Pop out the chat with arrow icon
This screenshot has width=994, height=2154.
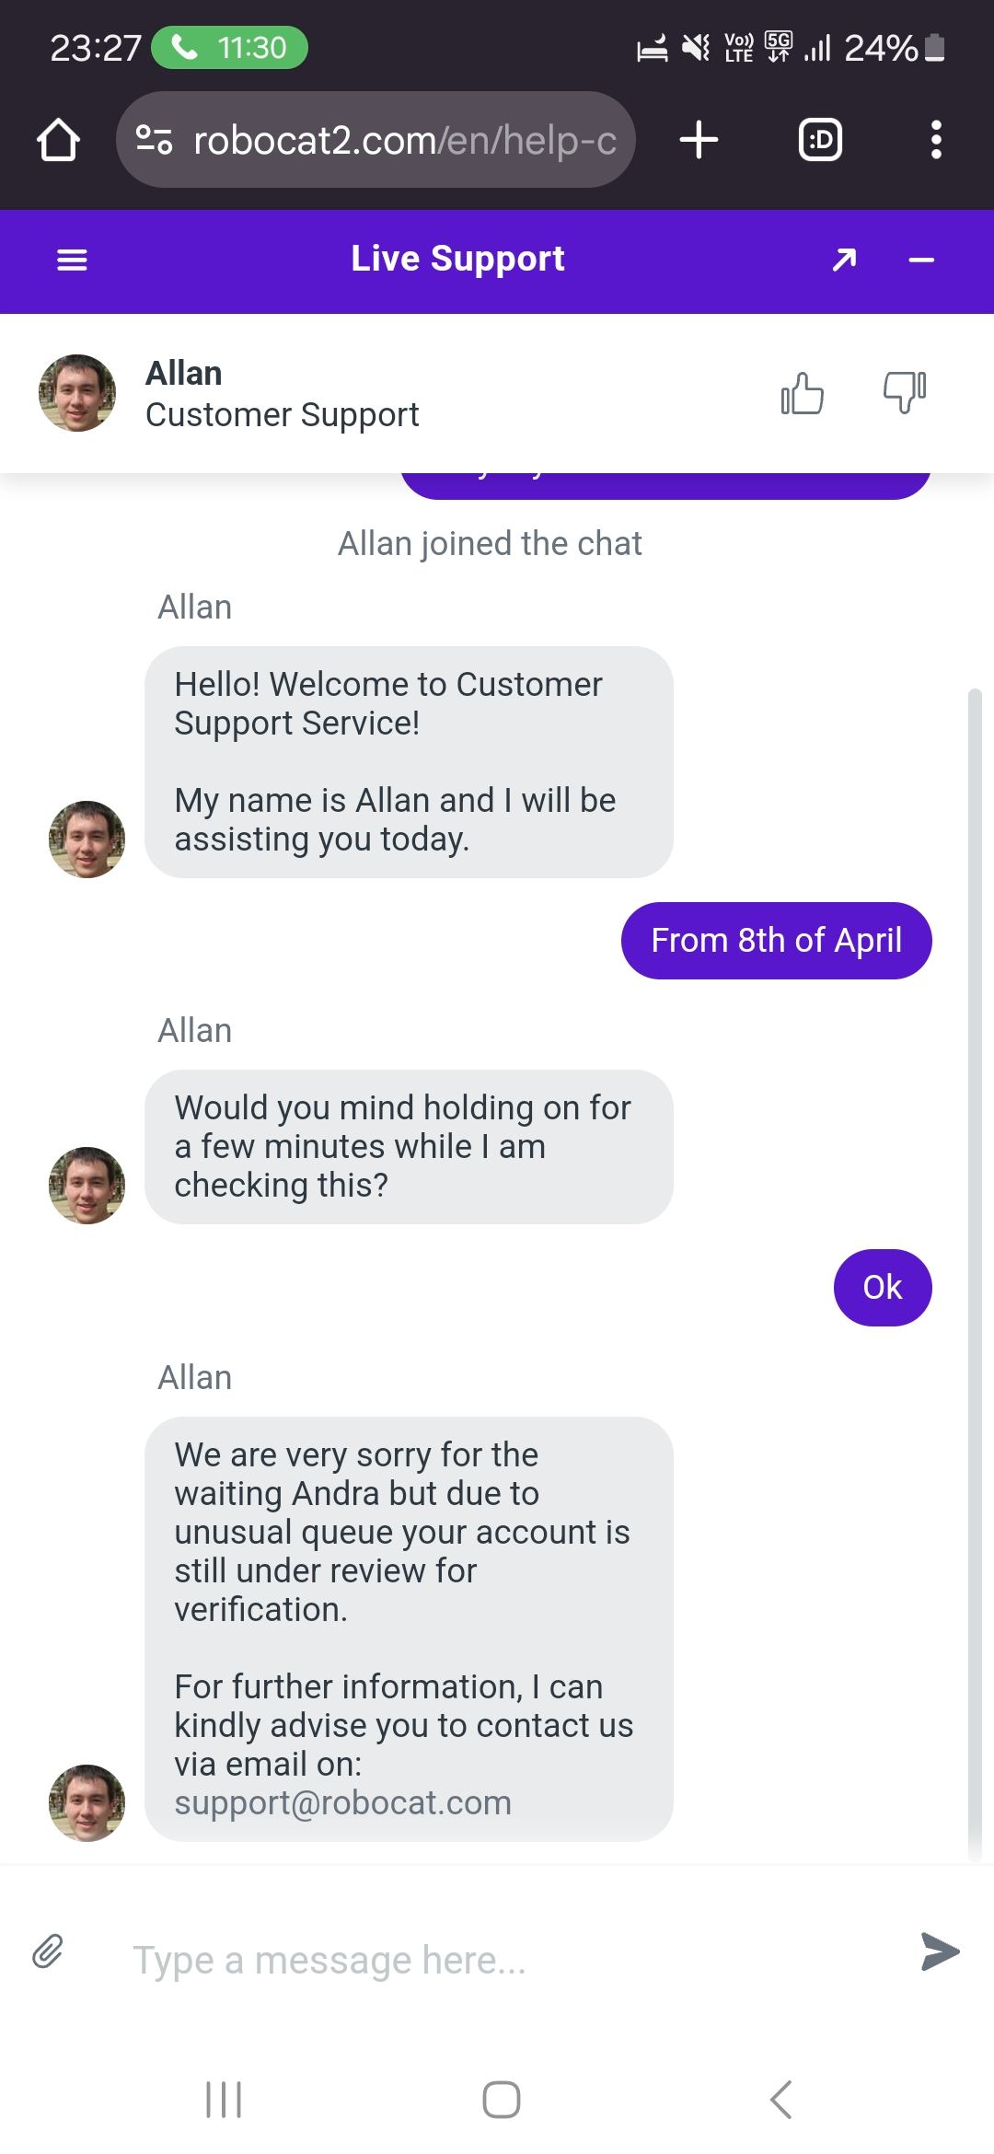(844, 261)
